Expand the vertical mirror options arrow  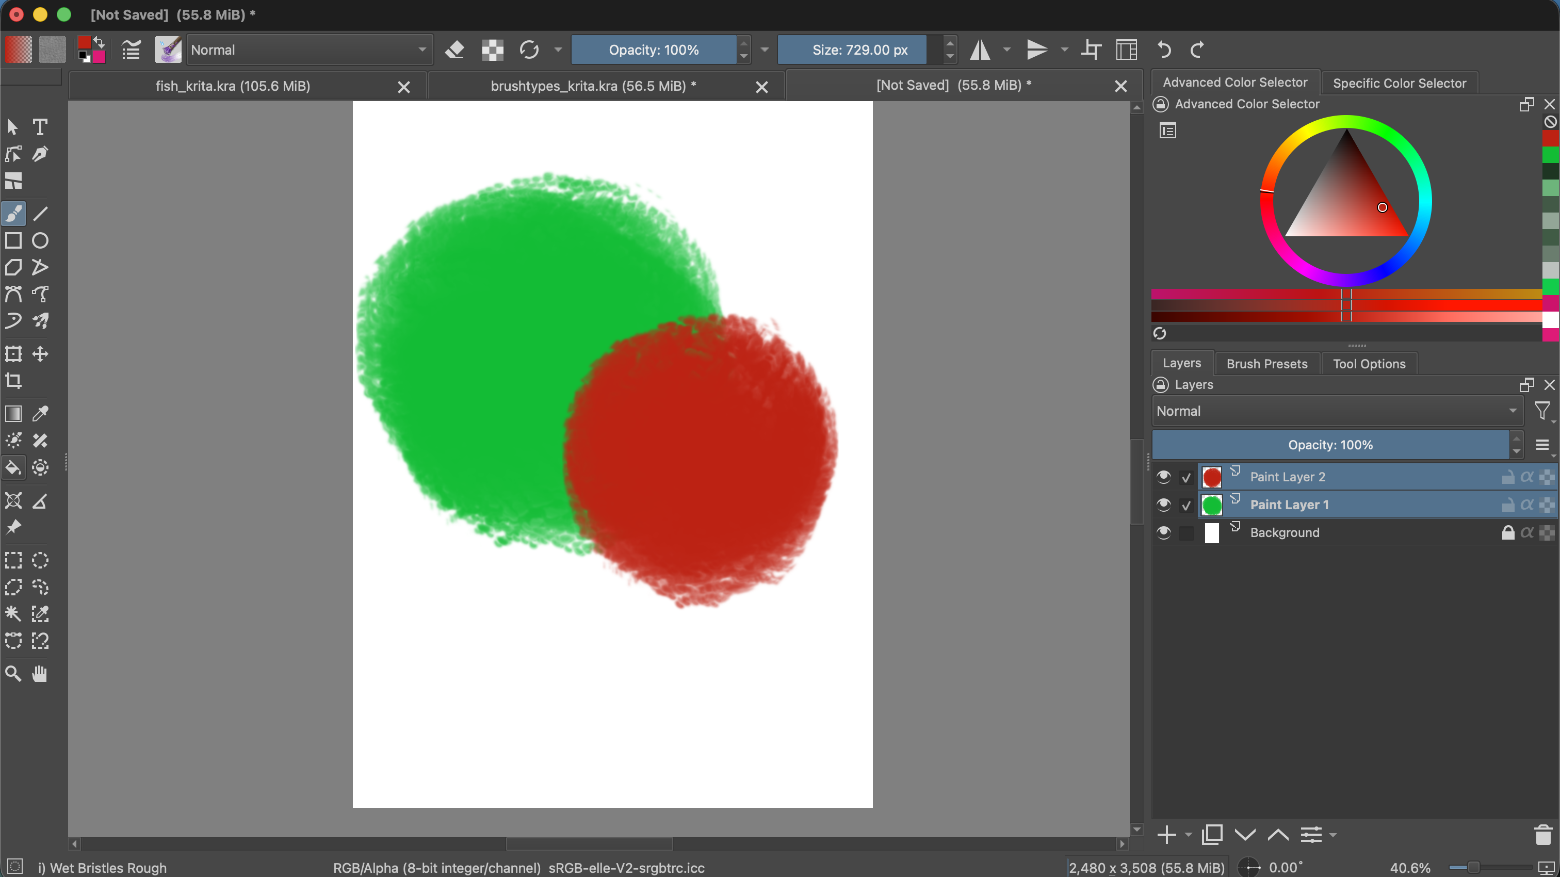click(1064, 50)
